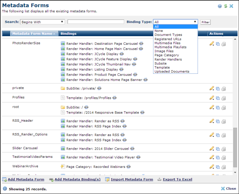Image resolution: width=239 pixels, height=194 pixels.
Task: Click into the search text field
Action: coord(96,22)
